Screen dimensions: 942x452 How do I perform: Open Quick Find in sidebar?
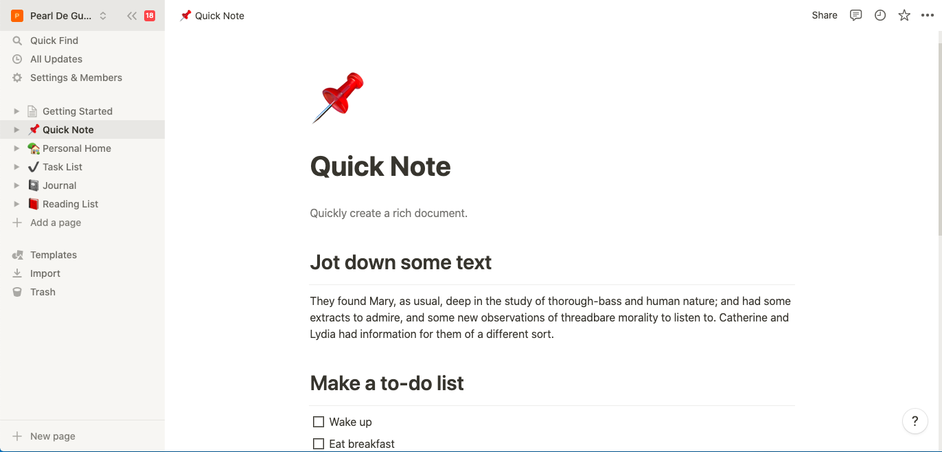point(54,41)
